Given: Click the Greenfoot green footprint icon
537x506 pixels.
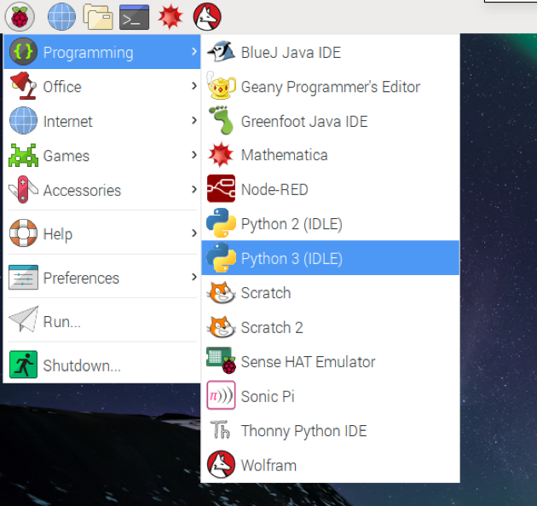Looking at the screenshot, I should click(222, 120).
